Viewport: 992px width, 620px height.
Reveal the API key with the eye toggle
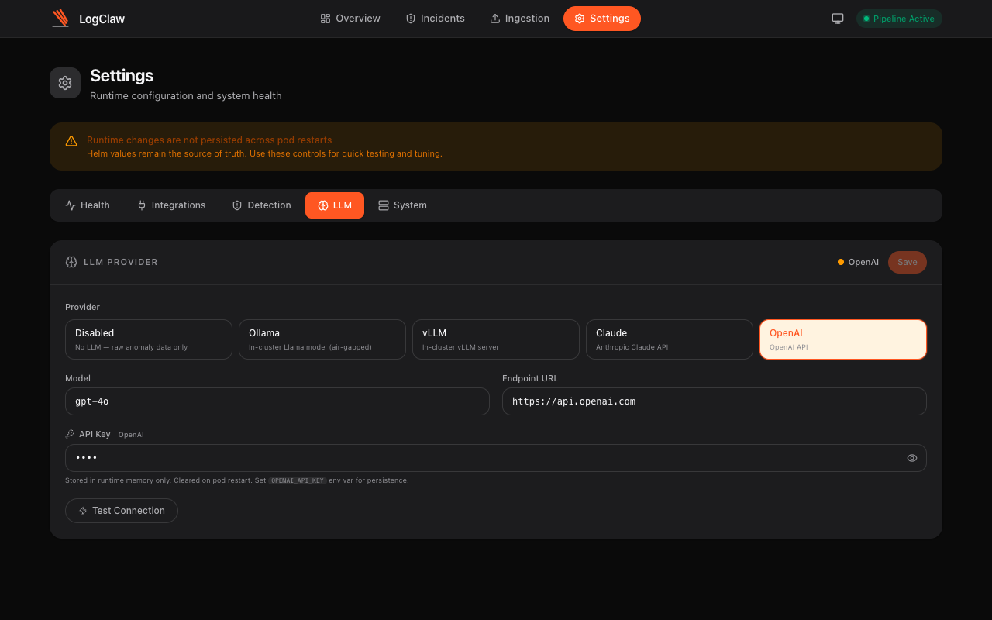point(912,458)
